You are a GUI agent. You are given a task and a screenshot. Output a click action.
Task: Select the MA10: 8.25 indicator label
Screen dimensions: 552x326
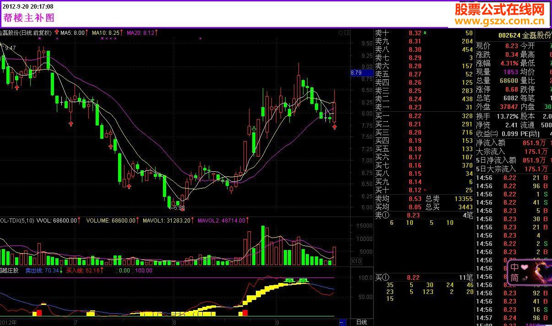point(105,33)
